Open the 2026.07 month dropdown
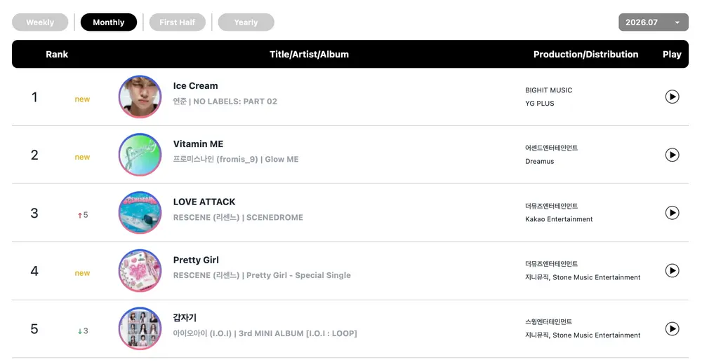Viewport: 702px width, 362px height. [653, 22]
